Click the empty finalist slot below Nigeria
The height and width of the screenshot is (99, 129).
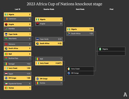click(x=112, y=53)
